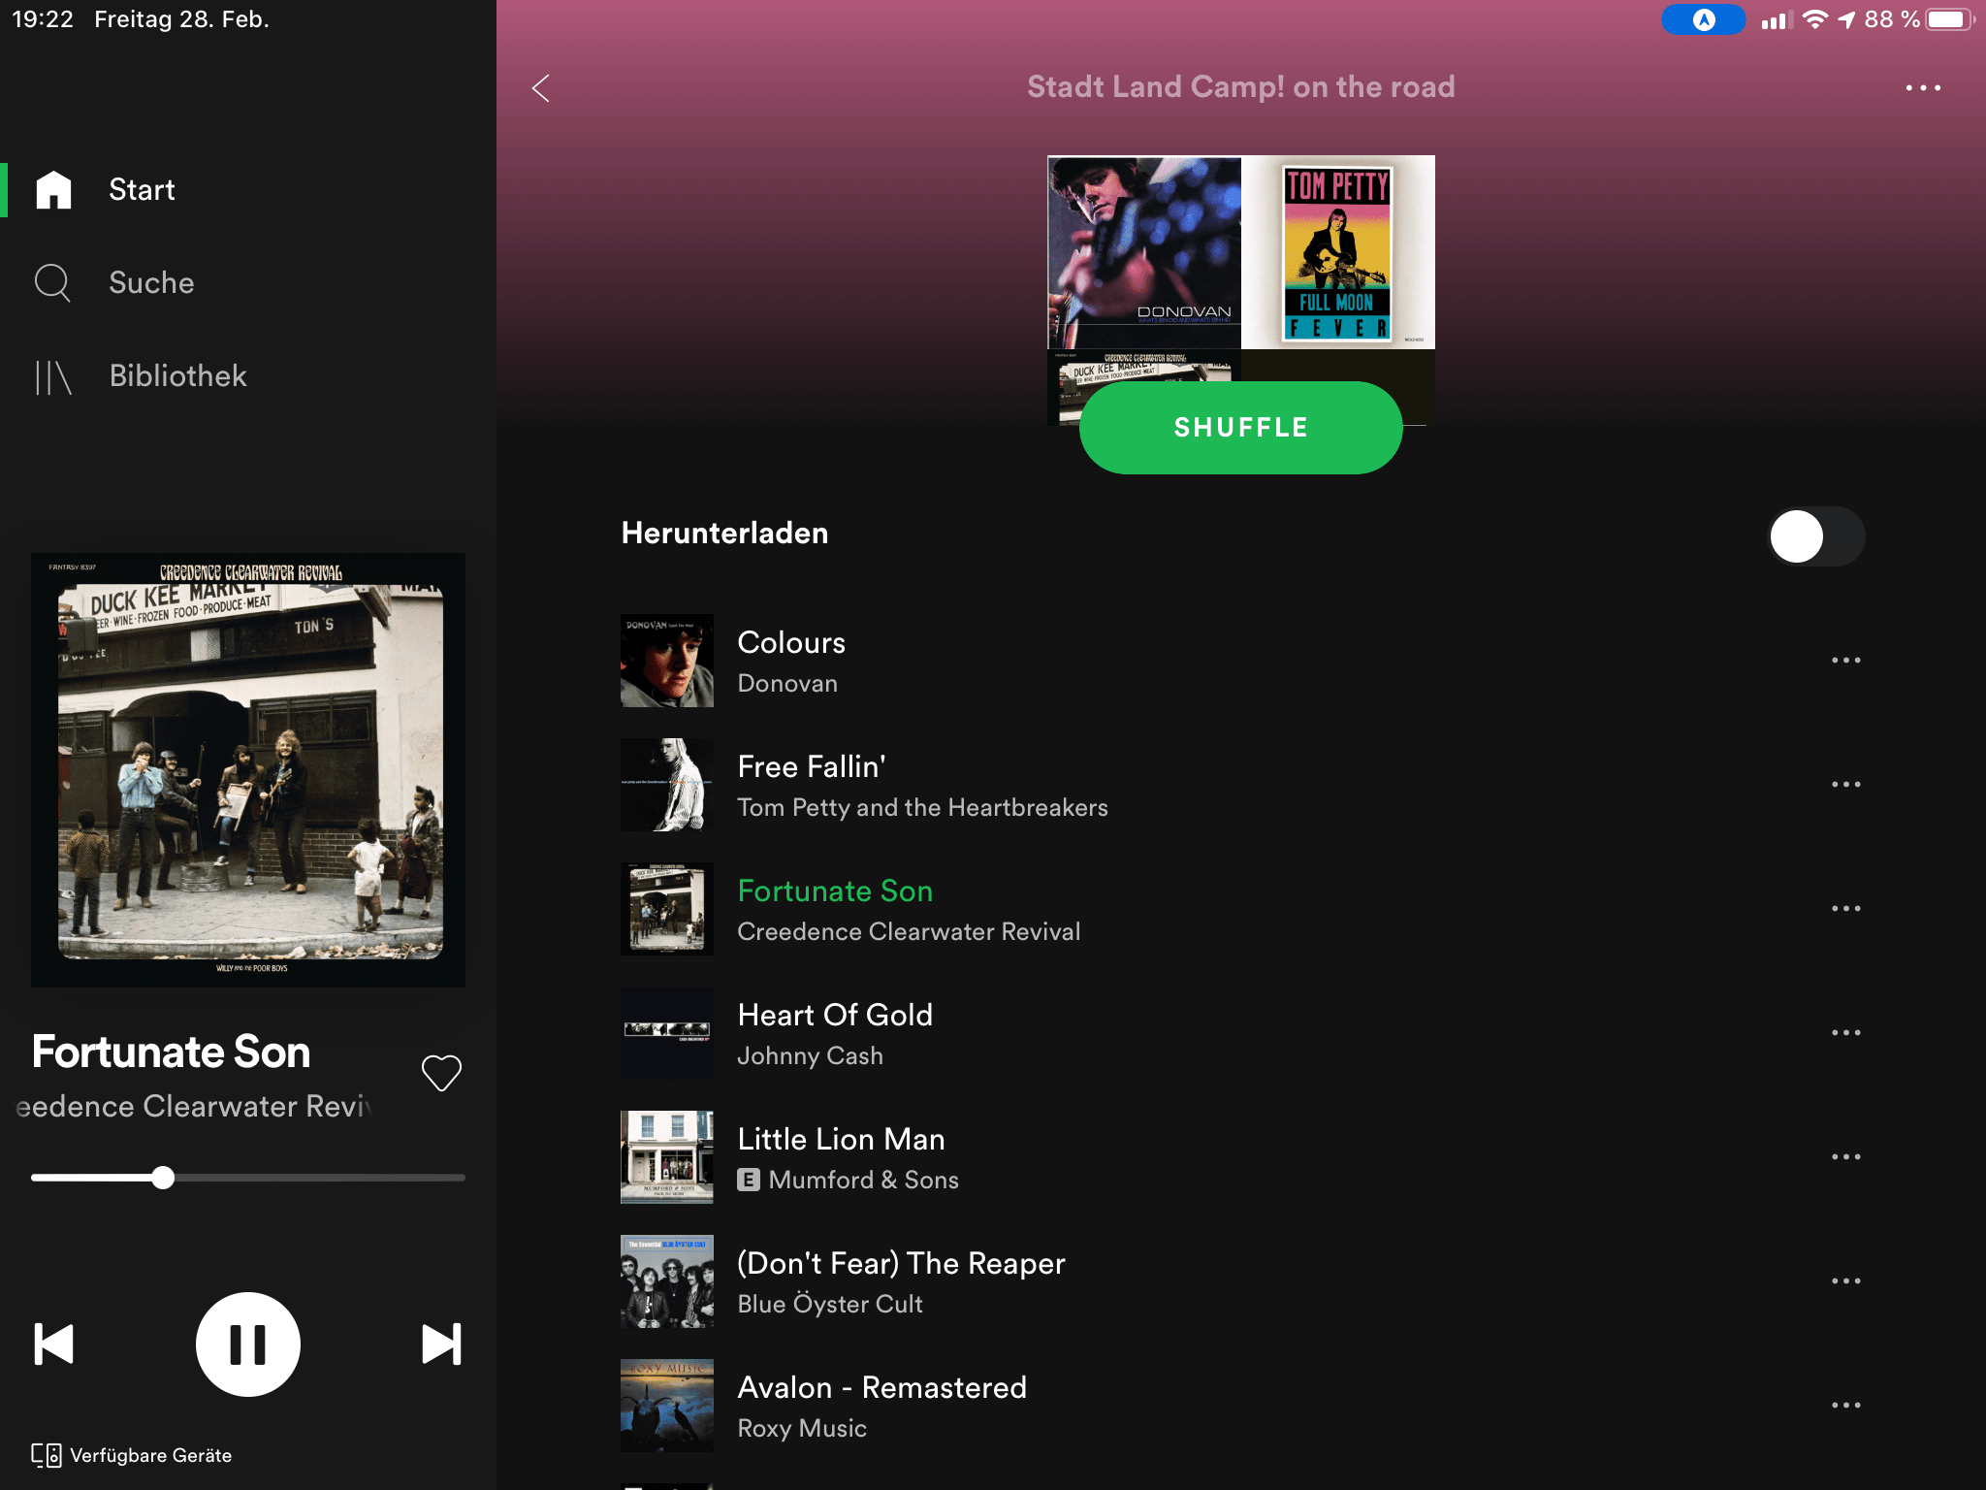1986x1490 pixels.
Task: Tap the blue navigation indicator in status bar
Action: click(x=1704, y=19)
